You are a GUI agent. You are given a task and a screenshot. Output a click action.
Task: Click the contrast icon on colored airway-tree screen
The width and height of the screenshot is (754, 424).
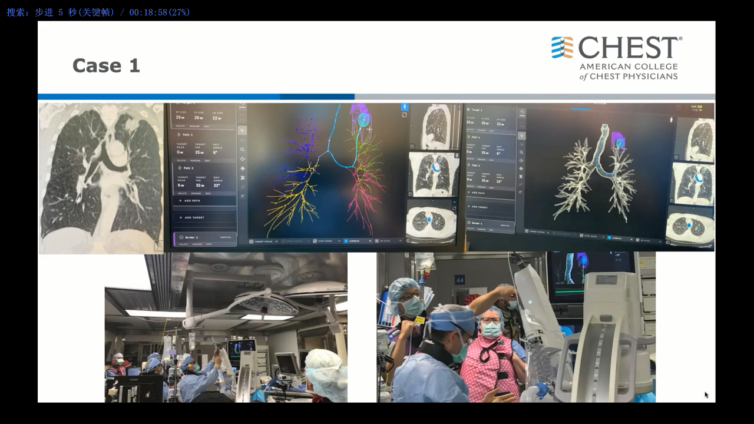coord(243,196)
